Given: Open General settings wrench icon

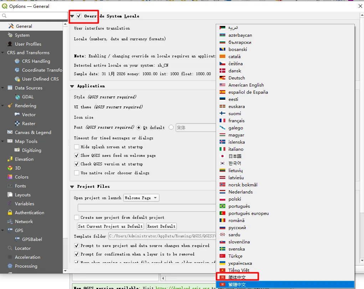Looking at the screenshot, I should [x=11, y=26].
